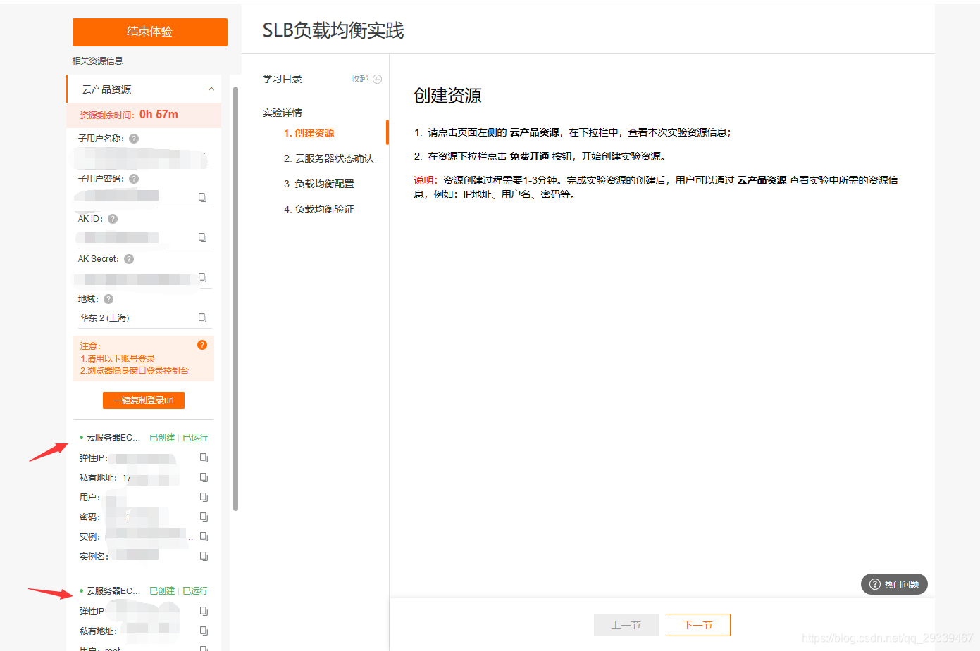980x651 pixels.
Task: Open the 热门问题 help bubble
Action: pyautogui.click(x=893, y=584)
